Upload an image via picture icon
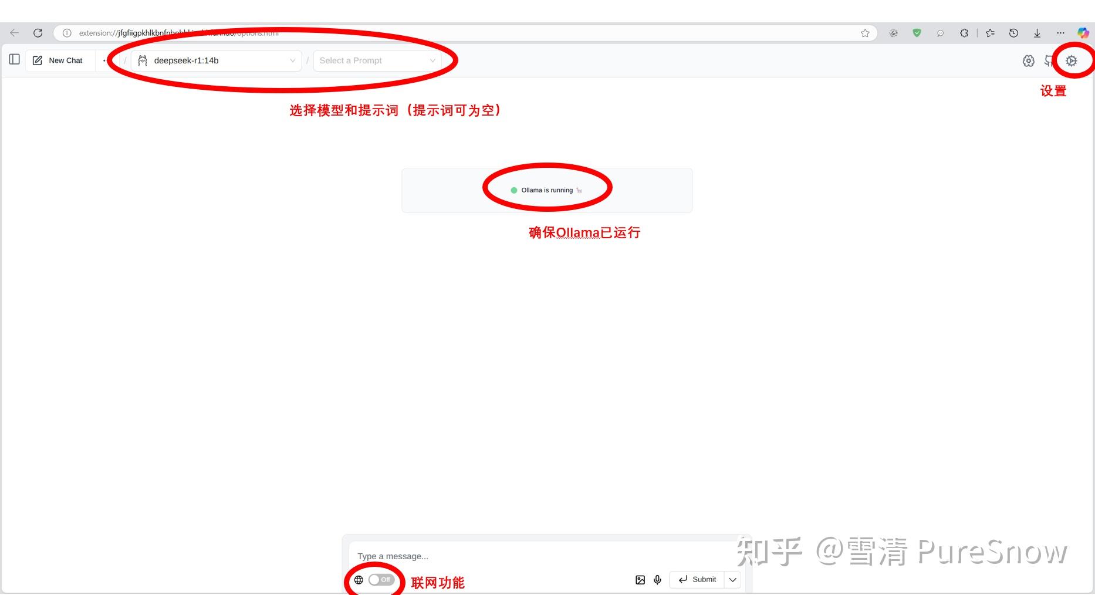This screenshot has height=595, width=1095. (640, 580)
